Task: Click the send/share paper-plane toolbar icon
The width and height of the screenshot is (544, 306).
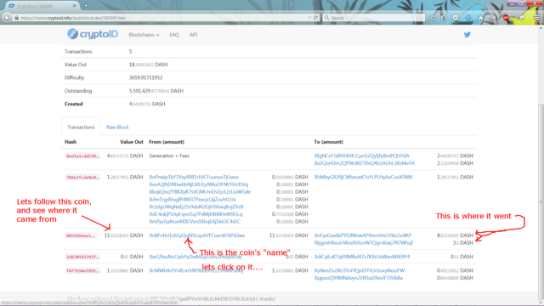Action: coord(493,18)
